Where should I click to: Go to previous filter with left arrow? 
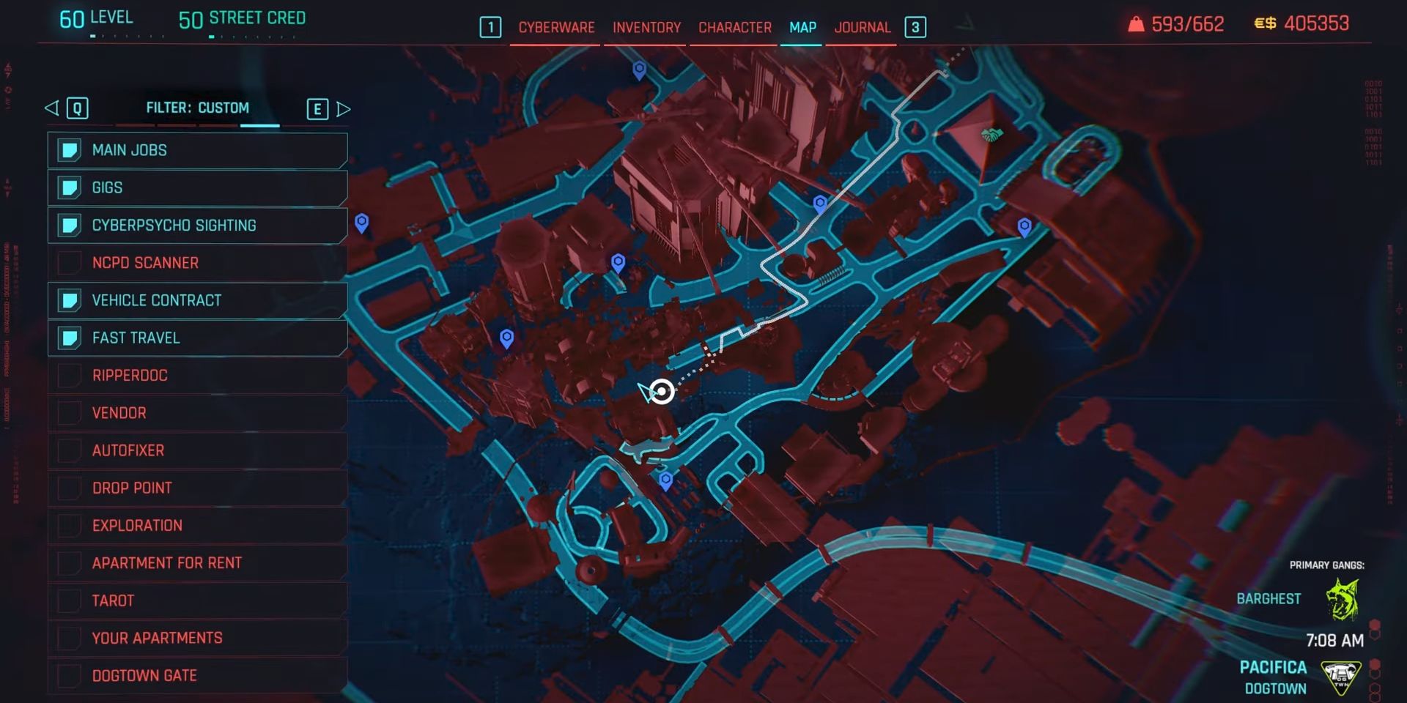click(x=51, y=108)
